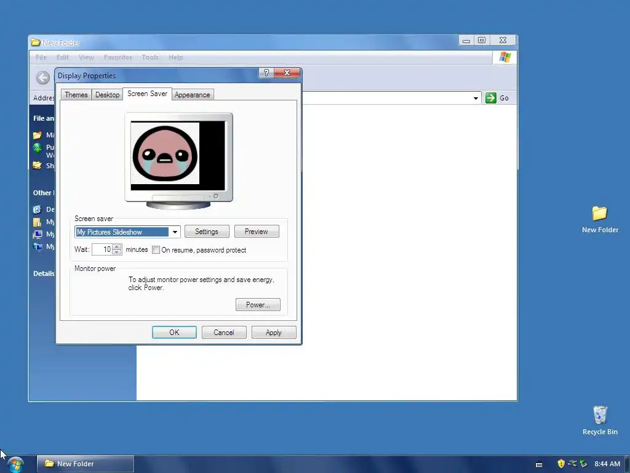630x473 pixels.
Task: Cancel the Display Properties dialog
Action: pyautogui.click(x=224, y=333)
